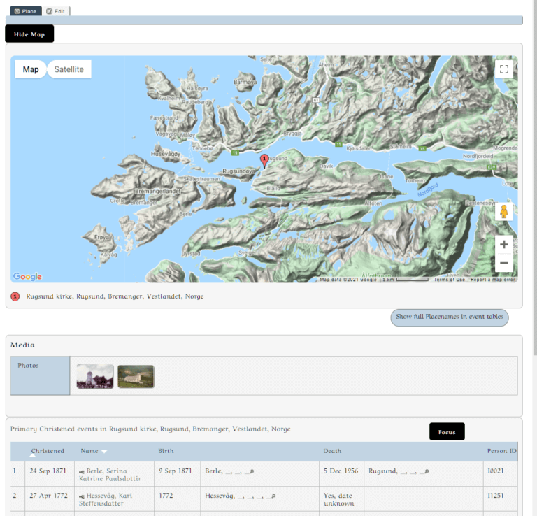Click search icon beside Rugsund death place

[427, 472]
